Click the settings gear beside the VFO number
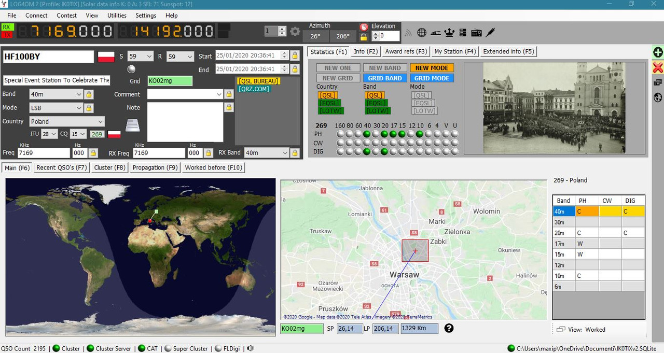This screenshot has height=353, width=664. pos(295,32)
